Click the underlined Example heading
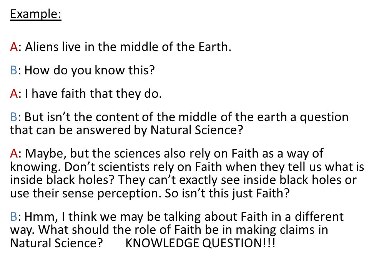The height and width of the screenshot is (276, 369). click(x=36, y=14)
